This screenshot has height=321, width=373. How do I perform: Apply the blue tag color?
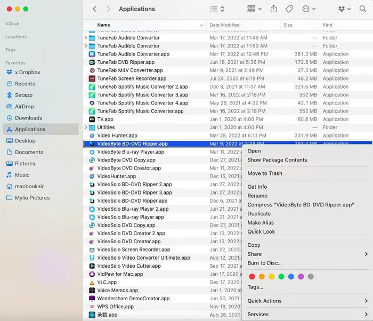click(291, 276)
